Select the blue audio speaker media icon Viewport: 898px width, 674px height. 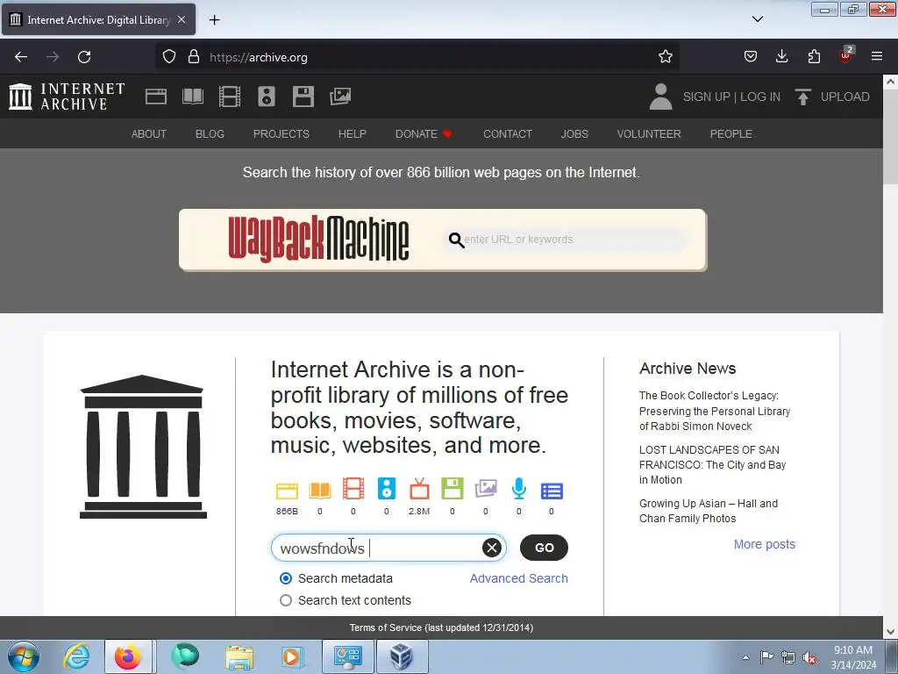[387, 489]
